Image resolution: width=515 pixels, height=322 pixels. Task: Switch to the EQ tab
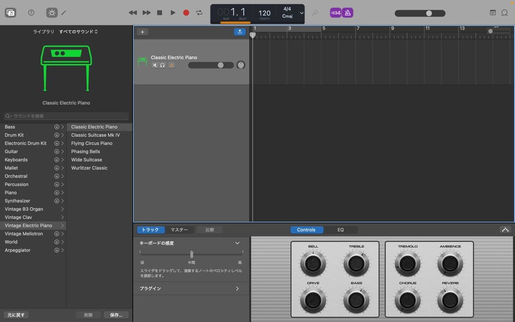coord(340,230)
